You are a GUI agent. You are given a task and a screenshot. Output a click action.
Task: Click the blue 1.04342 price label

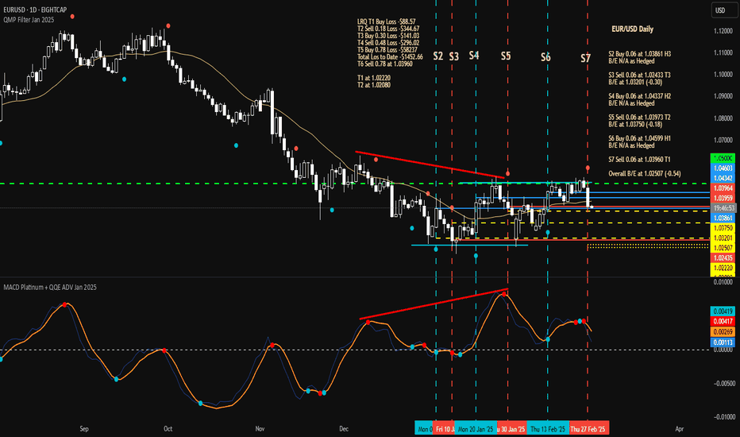pyautogui.click(x=723, y=178)
